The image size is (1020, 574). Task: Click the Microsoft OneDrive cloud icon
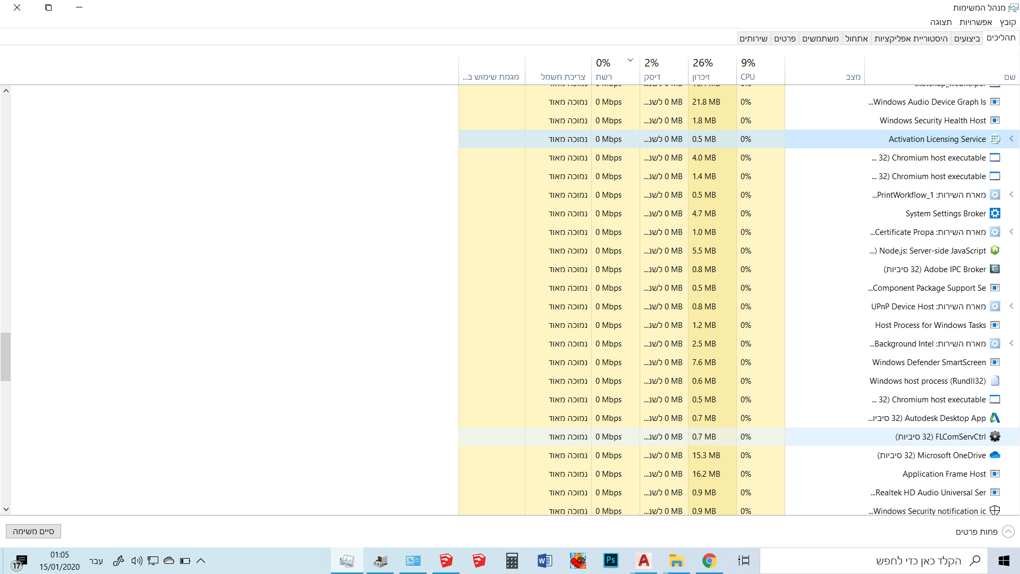995,455
